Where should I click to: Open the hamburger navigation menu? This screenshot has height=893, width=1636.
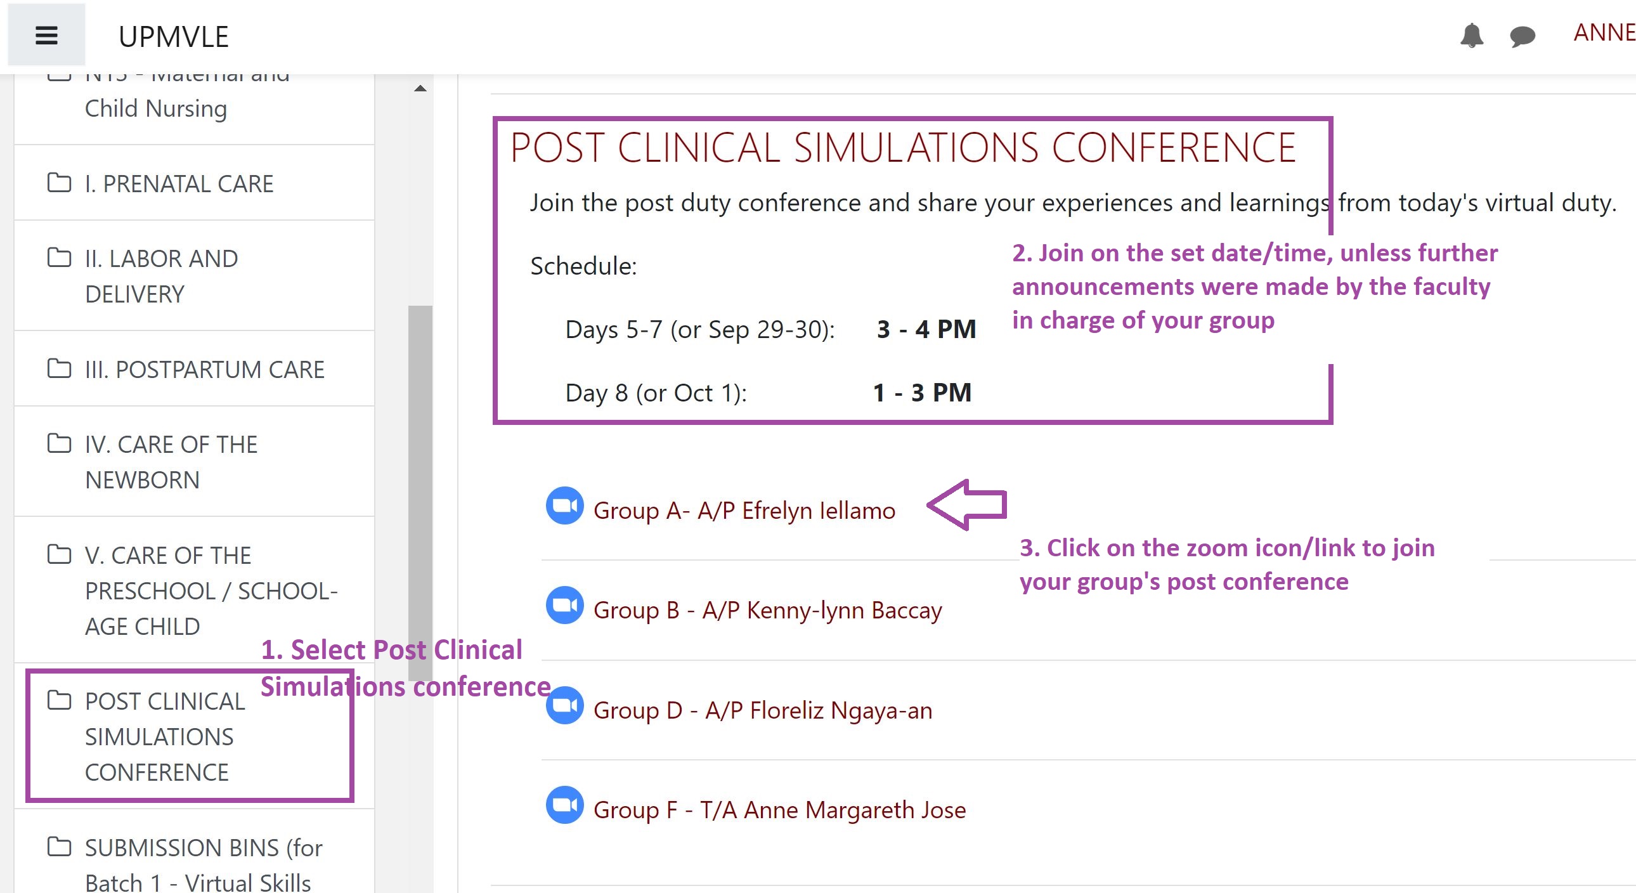coord(46,35)
